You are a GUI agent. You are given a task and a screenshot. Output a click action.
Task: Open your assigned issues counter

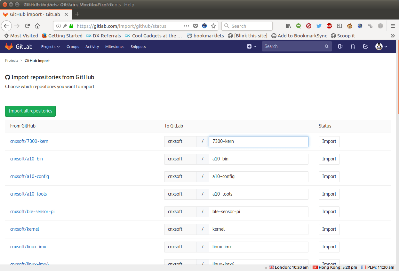coord(340,46)
